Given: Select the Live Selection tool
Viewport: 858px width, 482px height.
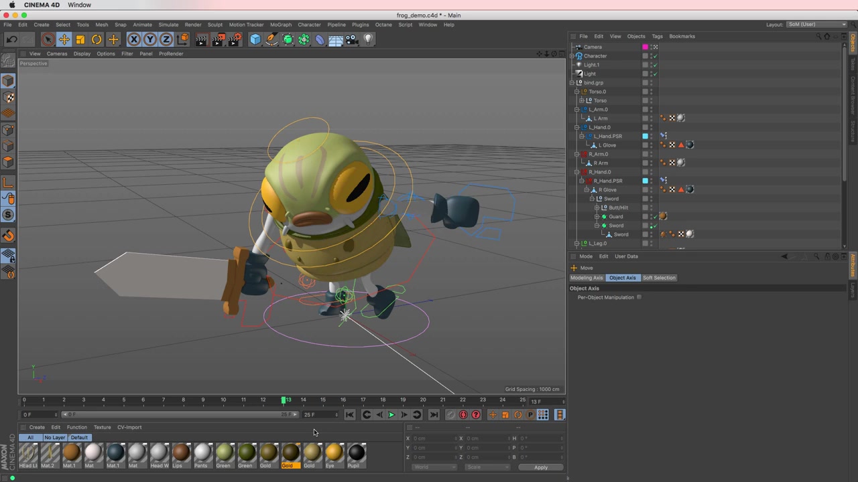Looking at the screenshot, I should point(48,39).
